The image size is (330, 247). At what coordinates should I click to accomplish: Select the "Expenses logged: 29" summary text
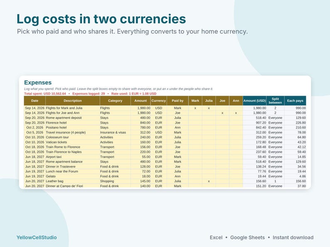(89, 94)
